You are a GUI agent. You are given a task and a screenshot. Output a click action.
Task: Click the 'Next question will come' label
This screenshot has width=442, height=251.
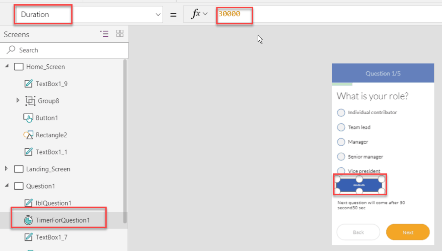pos(371,205)
